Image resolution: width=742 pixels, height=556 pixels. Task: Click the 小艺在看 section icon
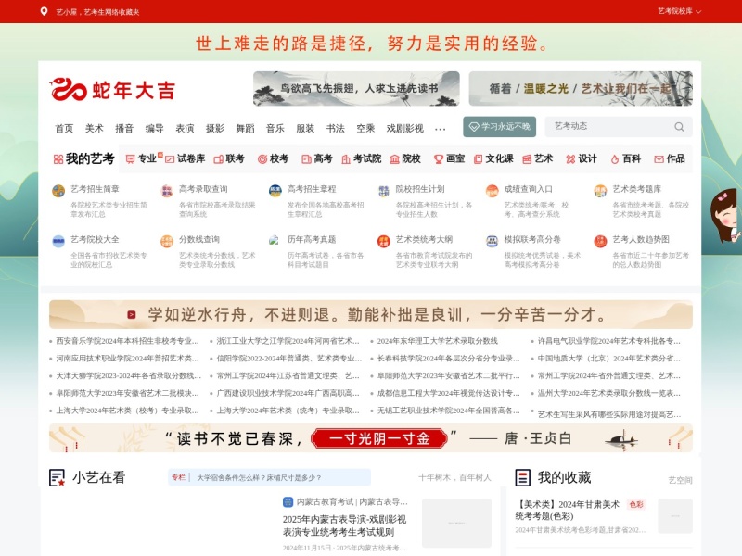(58, 477)
